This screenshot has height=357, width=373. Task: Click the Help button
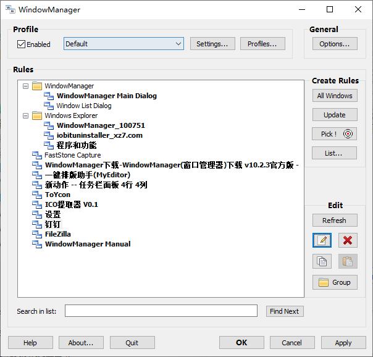[30, 343]
